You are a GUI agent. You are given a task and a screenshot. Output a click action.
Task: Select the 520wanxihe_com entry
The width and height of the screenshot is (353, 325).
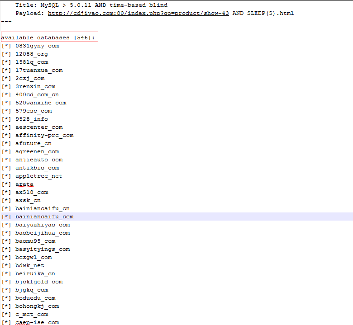tap(41, 103)
